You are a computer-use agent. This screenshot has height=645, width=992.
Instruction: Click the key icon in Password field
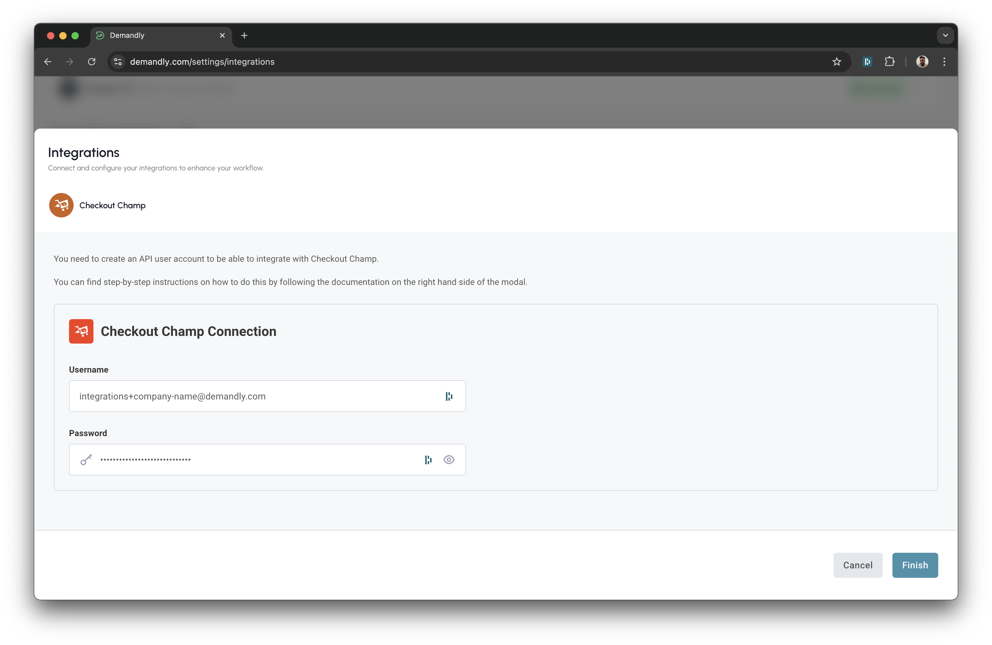tap(86, 460)
